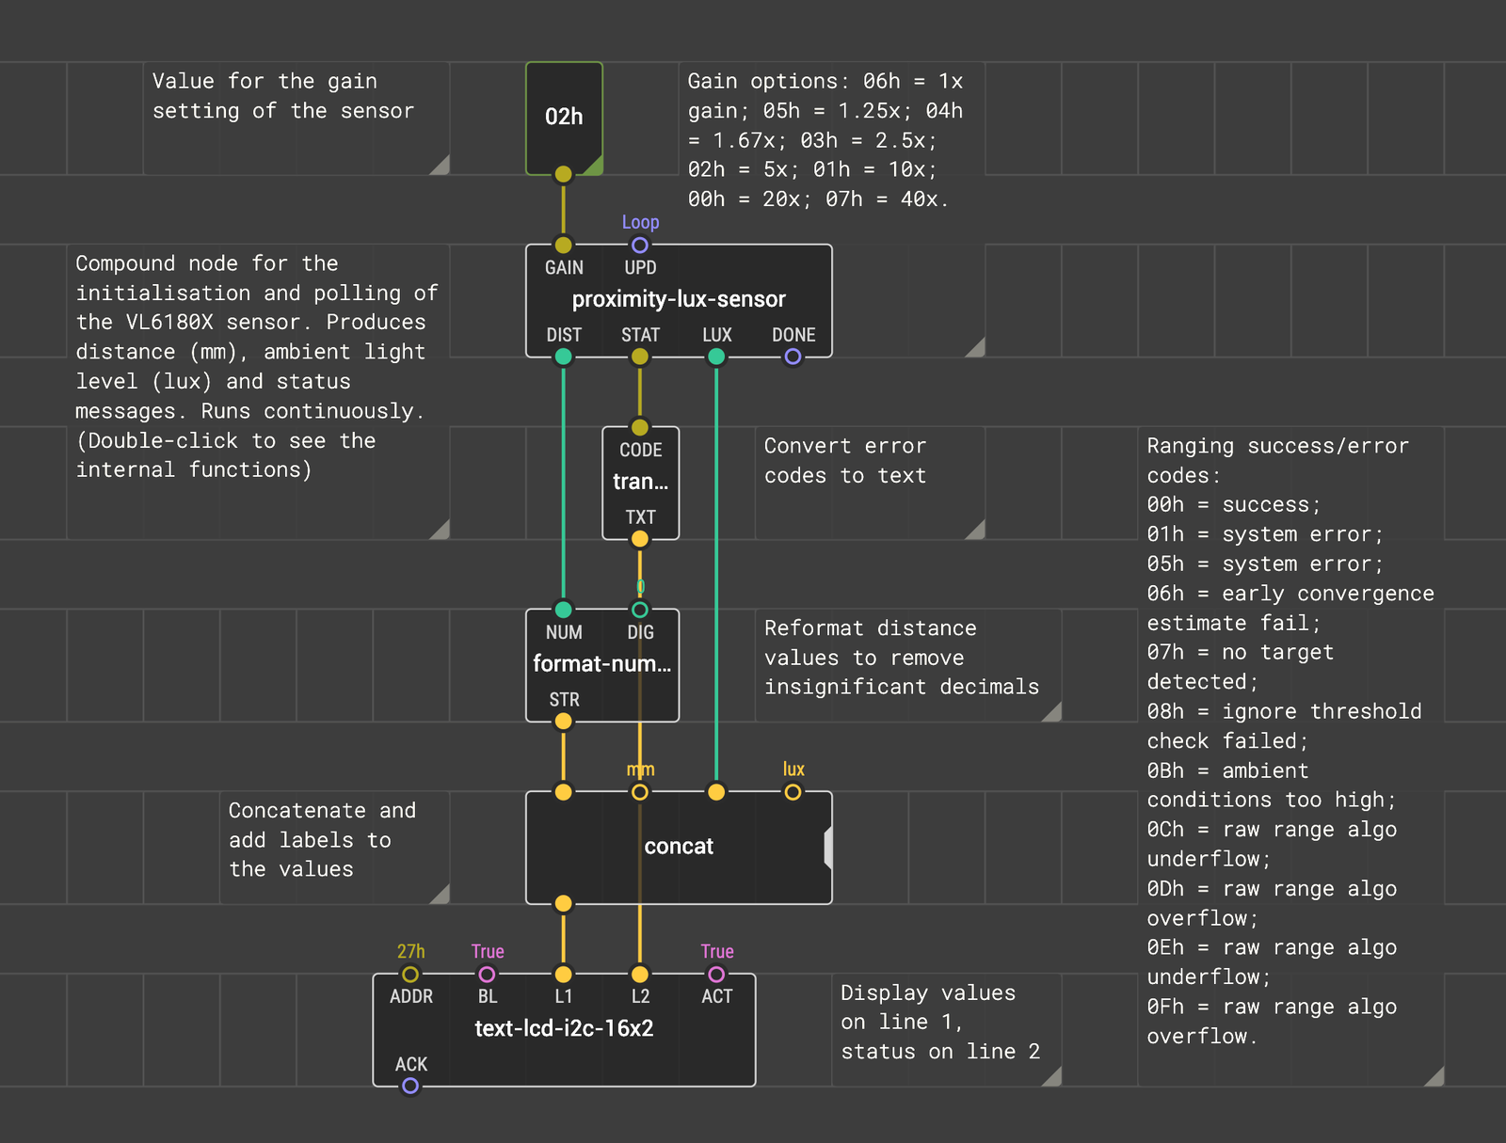Screen dimensions: 1506x1143
Task: Click the DONE output pin
Action: (x=793, y=357)
